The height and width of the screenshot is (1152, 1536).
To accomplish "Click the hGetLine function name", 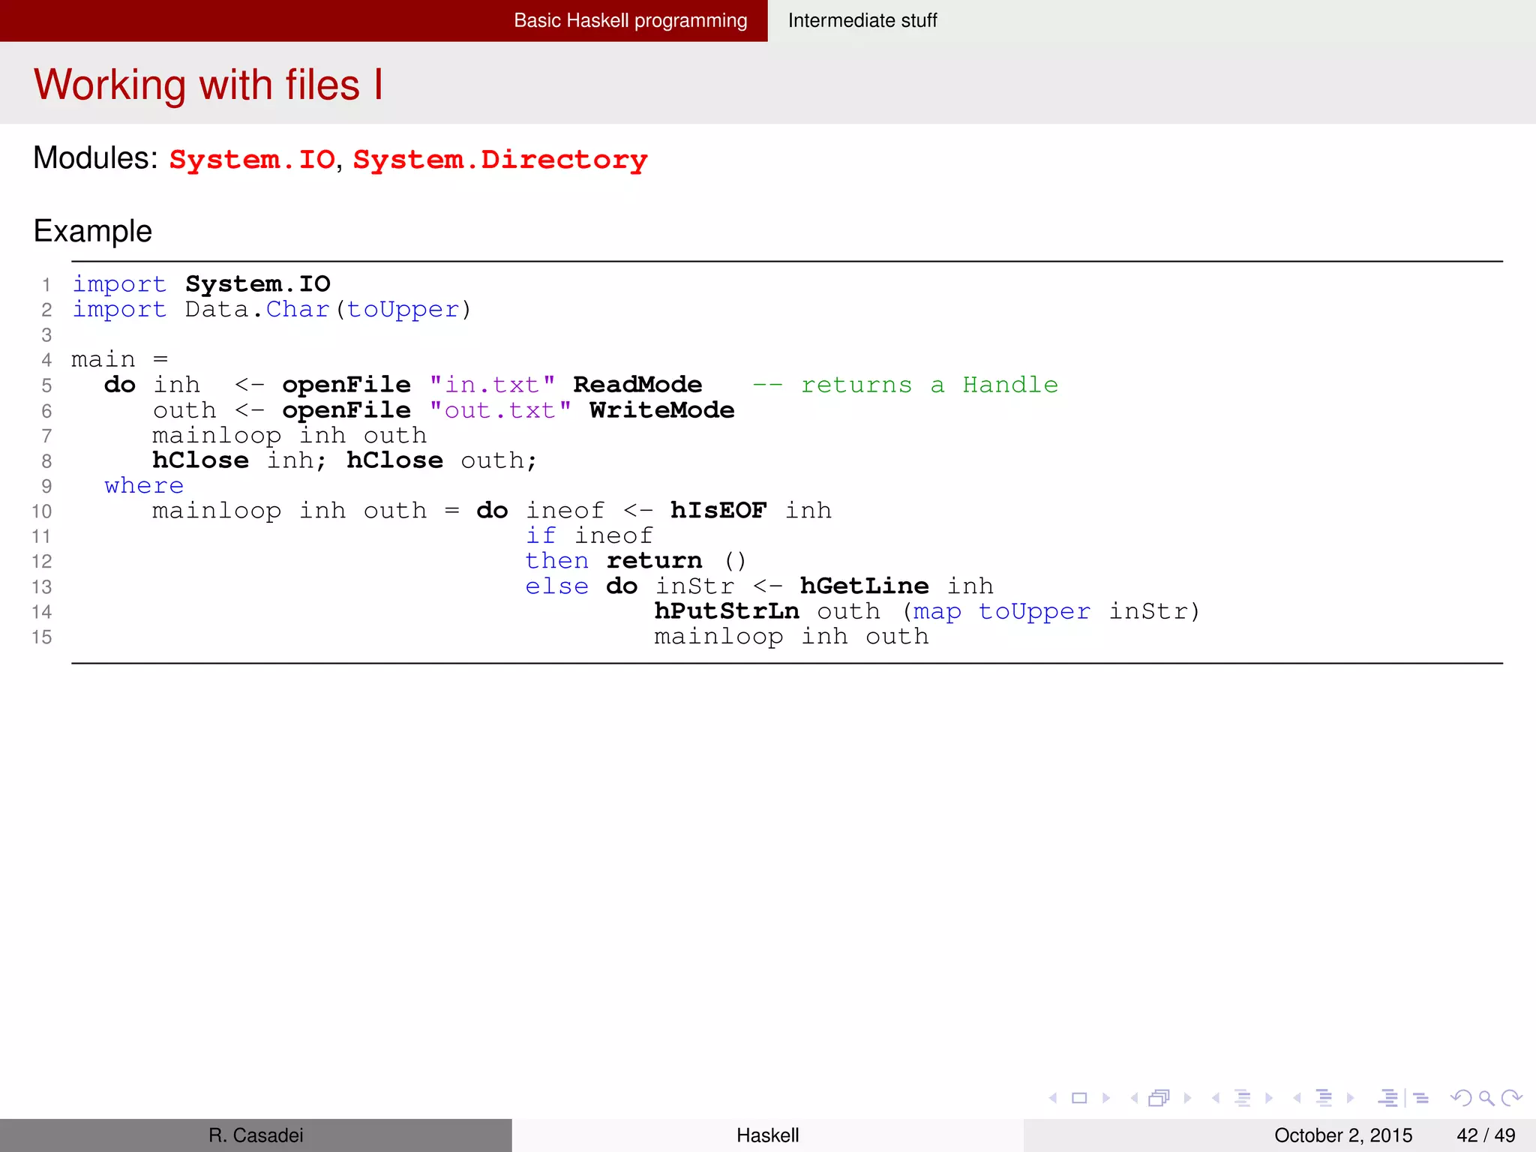I will point(864,586).
